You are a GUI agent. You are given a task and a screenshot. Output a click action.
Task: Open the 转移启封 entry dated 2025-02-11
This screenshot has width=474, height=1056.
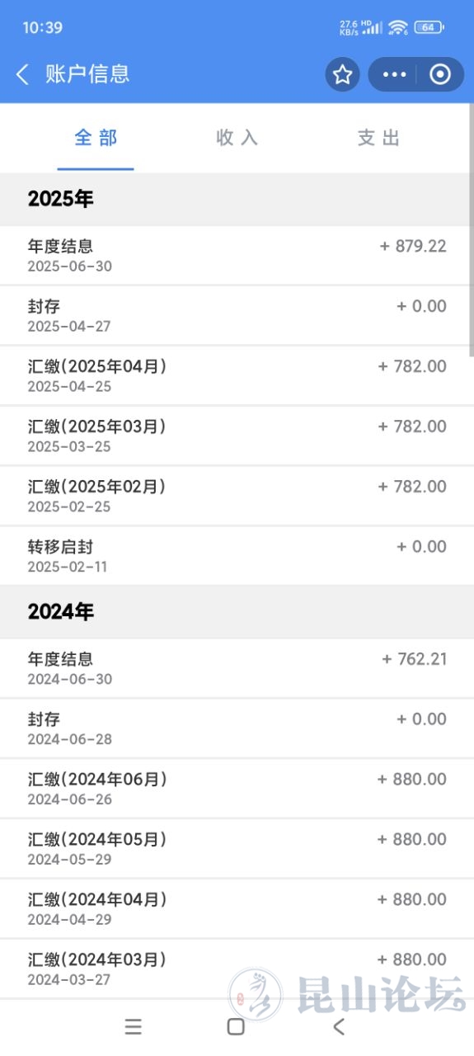[x=237, y=556]
